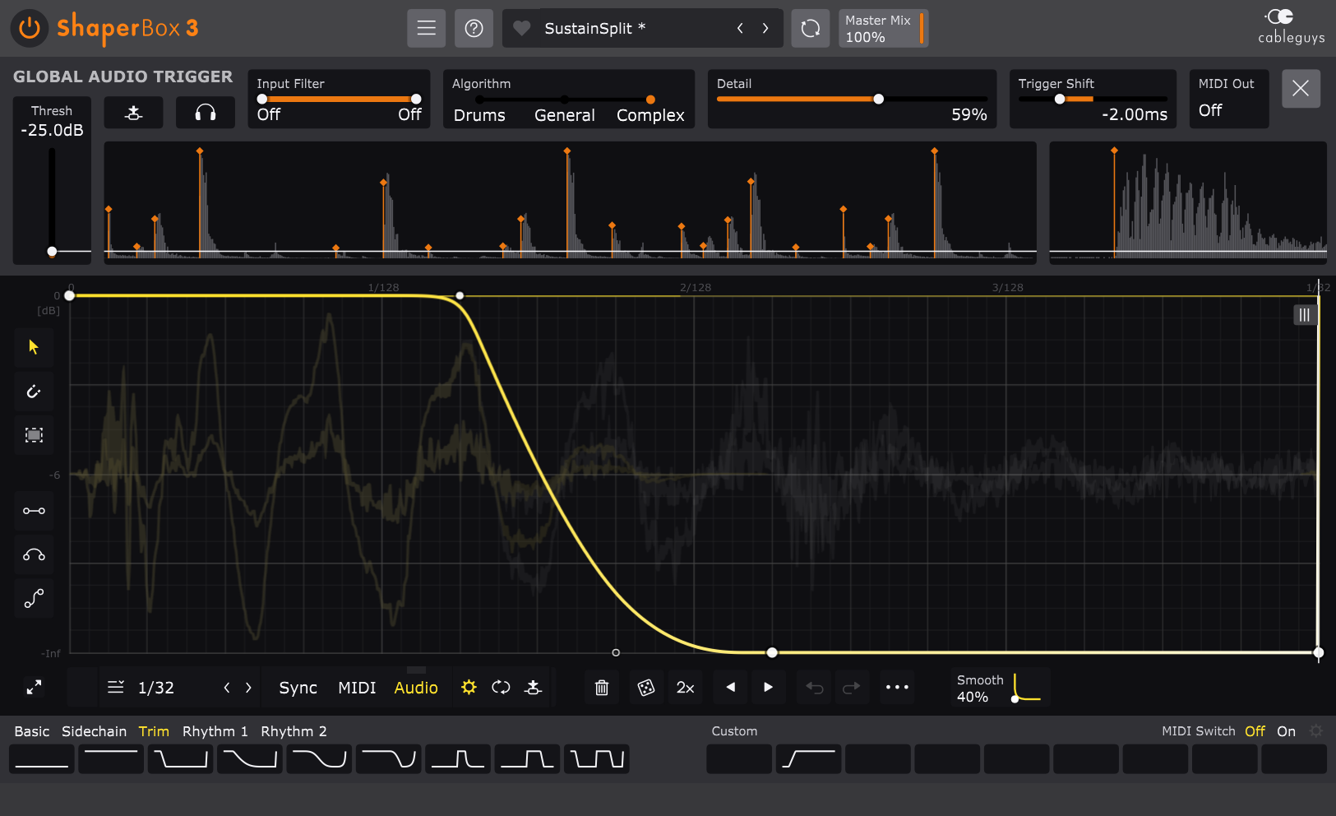Open the Trim wave presets tab
The height and width of the screenshot is (816, 1336).
(x=154, y=731)
